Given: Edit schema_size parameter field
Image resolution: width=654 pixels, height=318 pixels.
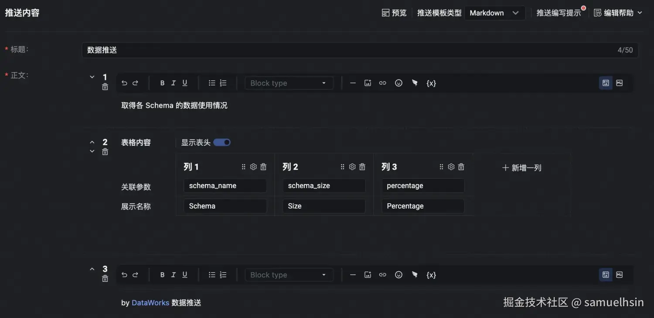Looking at the screenshot, I should [x=324, y=185].
